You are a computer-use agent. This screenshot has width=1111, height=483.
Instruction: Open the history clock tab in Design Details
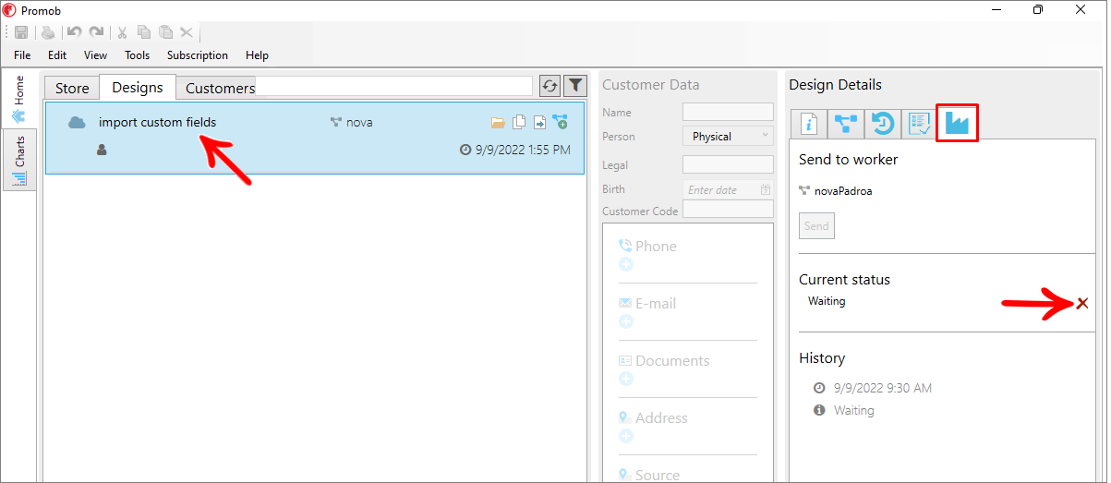coord(882,123)
